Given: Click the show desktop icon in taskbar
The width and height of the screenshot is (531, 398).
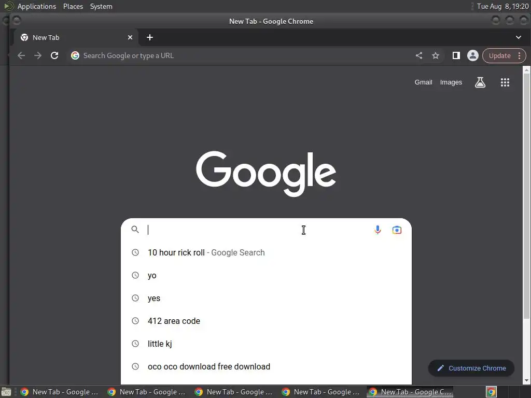Looking at the screenshot, I should click(x=6, y=392).
